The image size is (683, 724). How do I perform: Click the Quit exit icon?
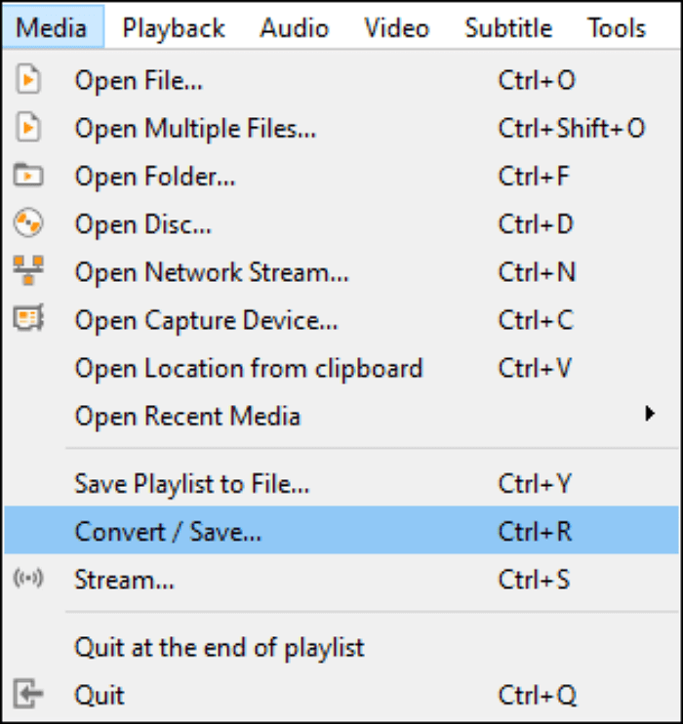click(x=29, y=695)
